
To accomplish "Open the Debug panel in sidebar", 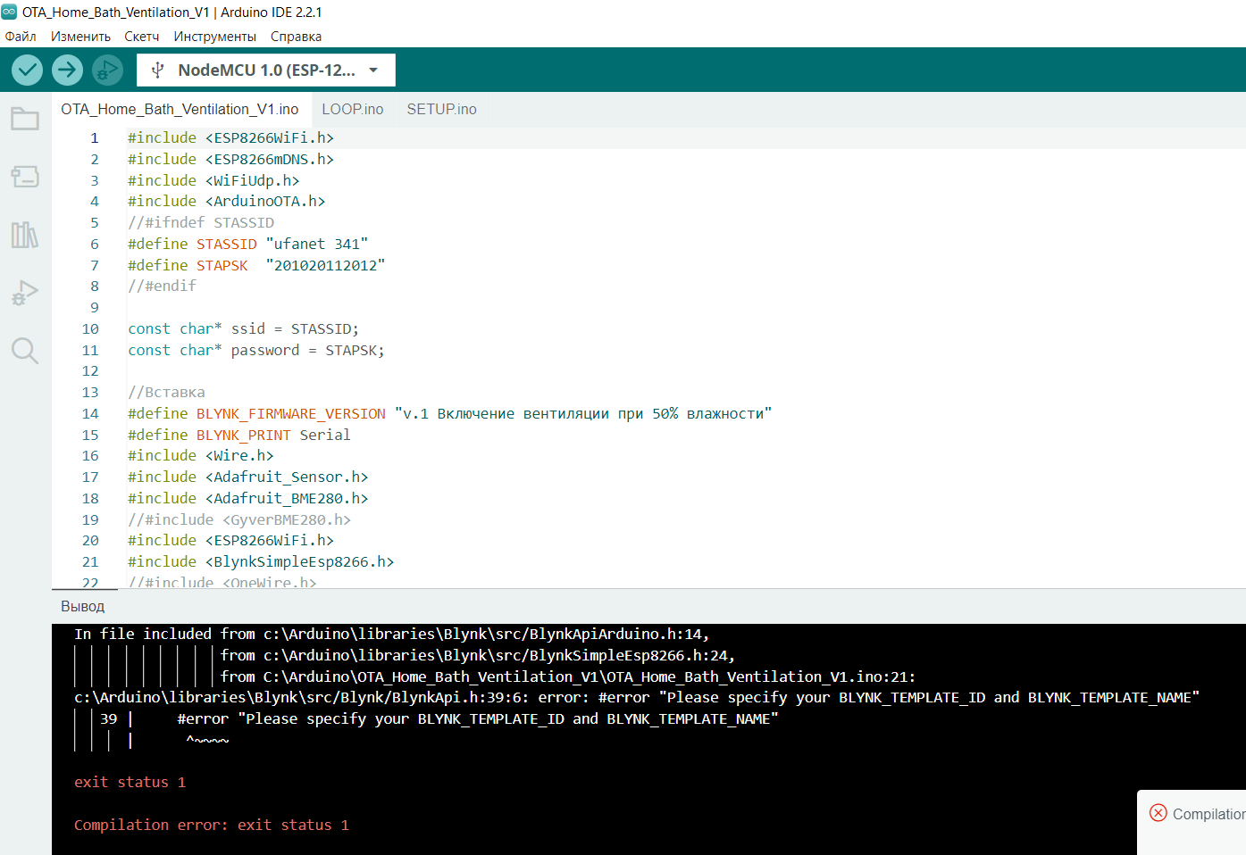I will 25,293.
